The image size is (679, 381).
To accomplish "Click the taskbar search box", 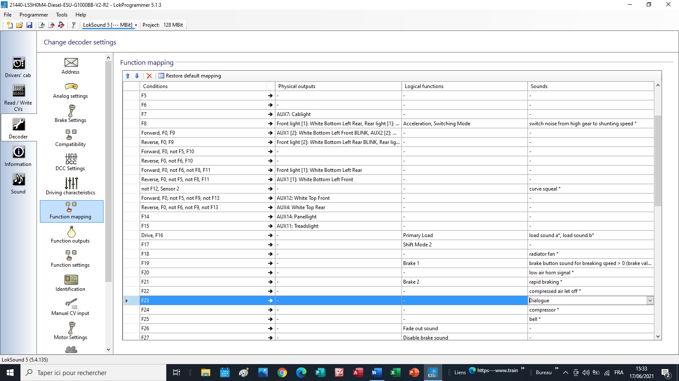I will [x=93, y=373].
